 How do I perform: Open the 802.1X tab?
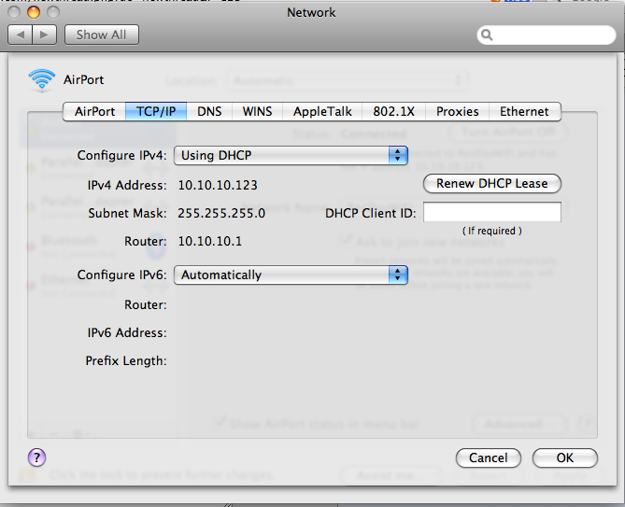[394, 111]
